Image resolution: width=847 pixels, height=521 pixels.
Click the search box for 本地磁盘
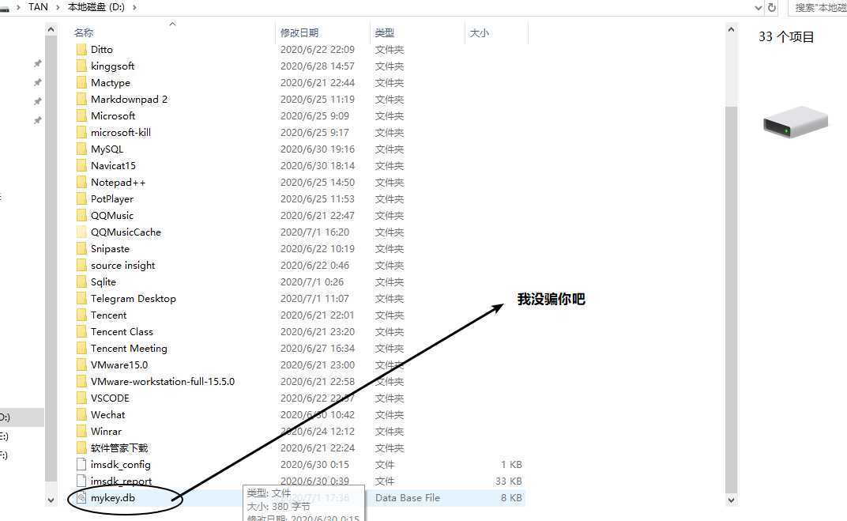pyautogui.click(x=818, y=8)
